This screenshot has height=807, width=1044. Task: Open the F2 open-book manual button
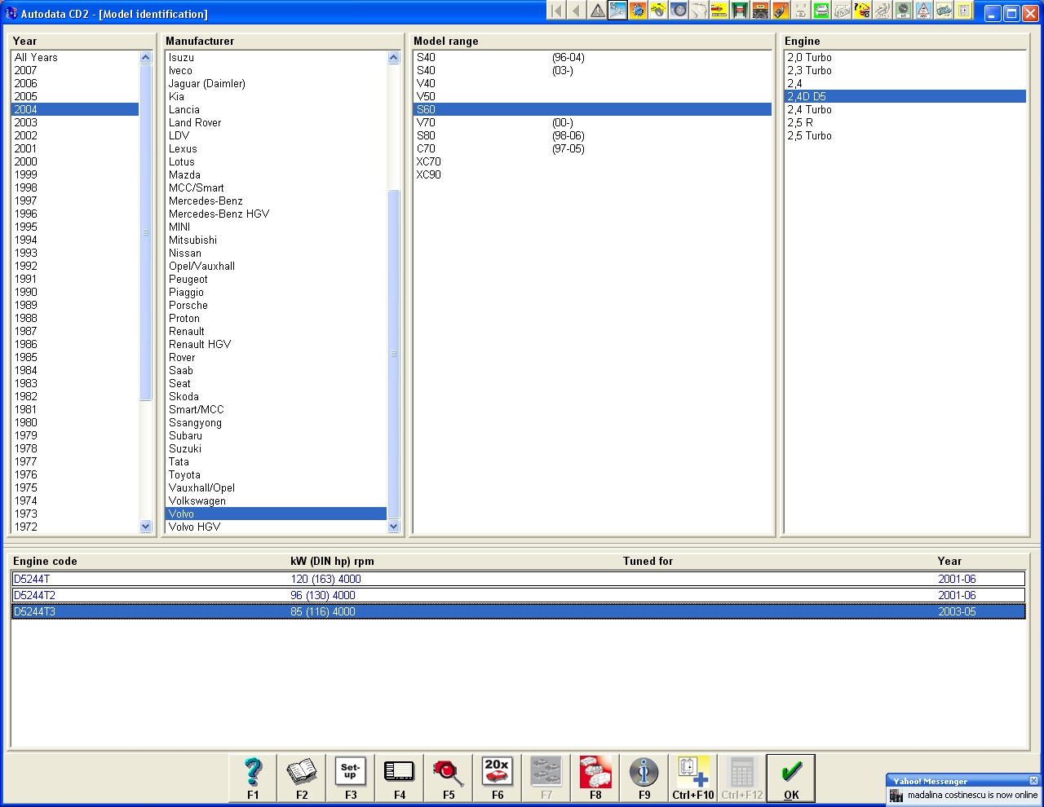302,778
